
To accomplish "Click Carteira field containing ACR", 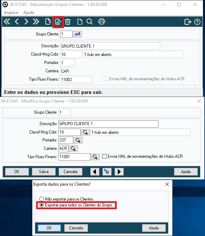I will (x=63, y=148).
